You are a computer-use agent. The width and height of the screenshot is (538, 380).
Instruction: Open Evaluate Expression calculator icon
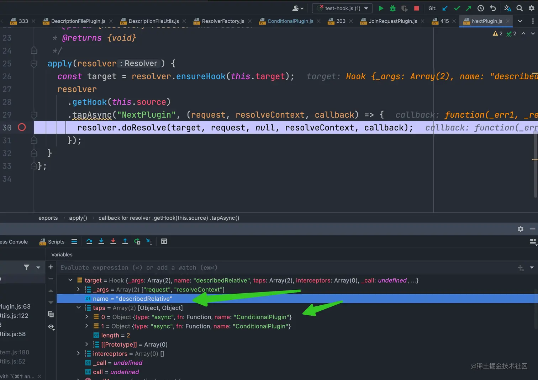(164, 242)
